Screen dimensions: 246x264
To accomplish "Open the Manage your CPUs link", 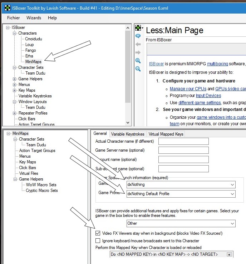I will (x=188, y=89).
